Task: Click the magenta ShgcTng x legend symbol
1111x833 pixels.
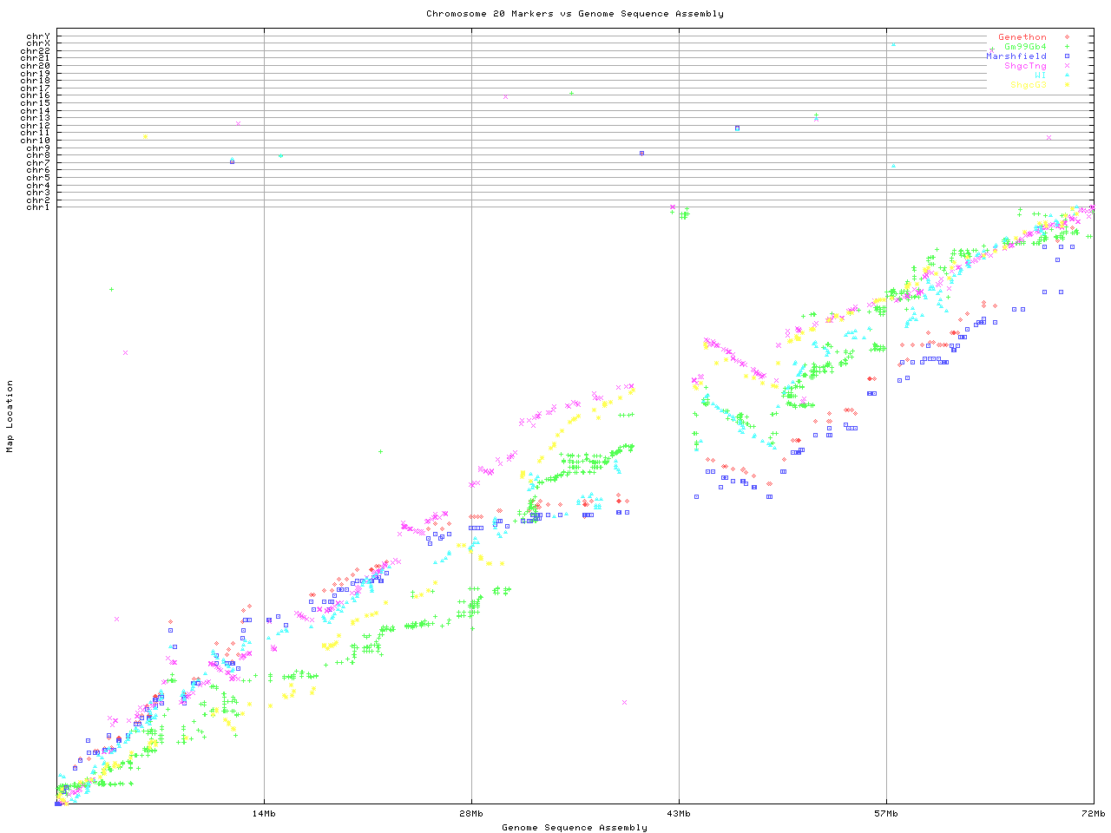Action: (1066, 66)
